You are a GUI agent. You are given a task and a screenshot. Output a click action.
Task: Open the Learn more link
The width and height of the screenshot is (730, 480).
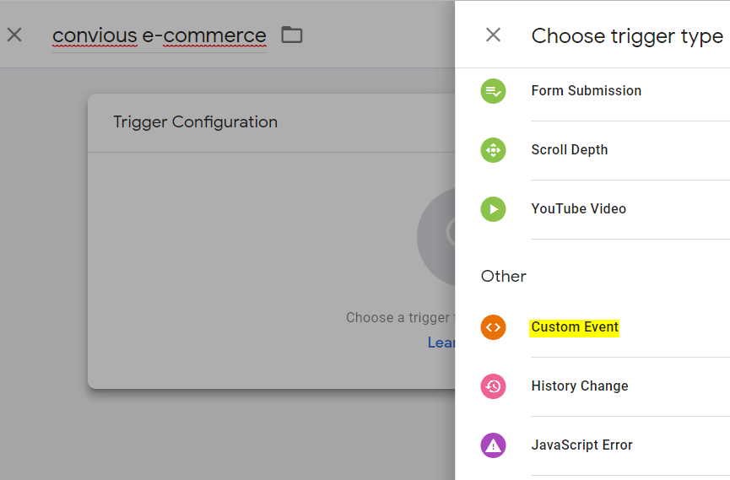click(441, 342)
